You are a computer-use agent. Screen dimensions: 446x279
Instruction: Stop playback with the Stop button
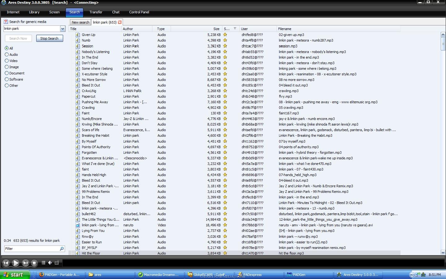pos(34,263)
